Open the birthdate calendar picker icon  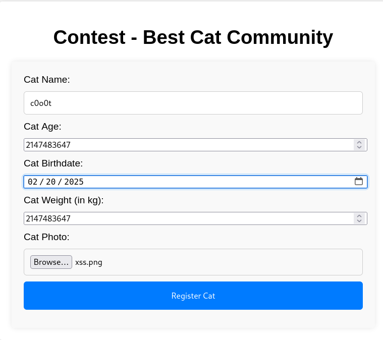point(359,182)
